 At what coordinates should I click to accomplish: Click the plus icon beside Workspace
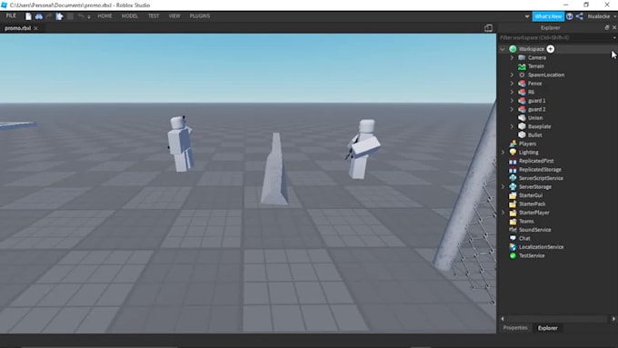pyautogui.click(x=550, y=49)
